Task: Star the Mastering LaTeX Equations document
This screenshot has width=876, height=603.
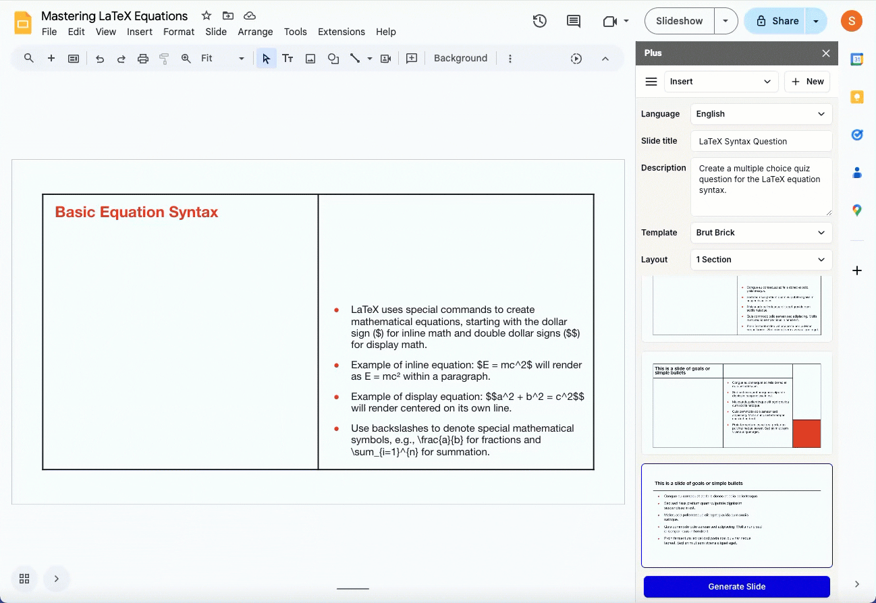Action: [207, 16]
